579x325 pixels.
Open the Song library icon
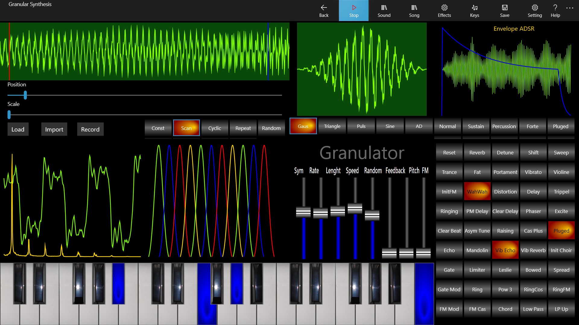click(414, 8)
